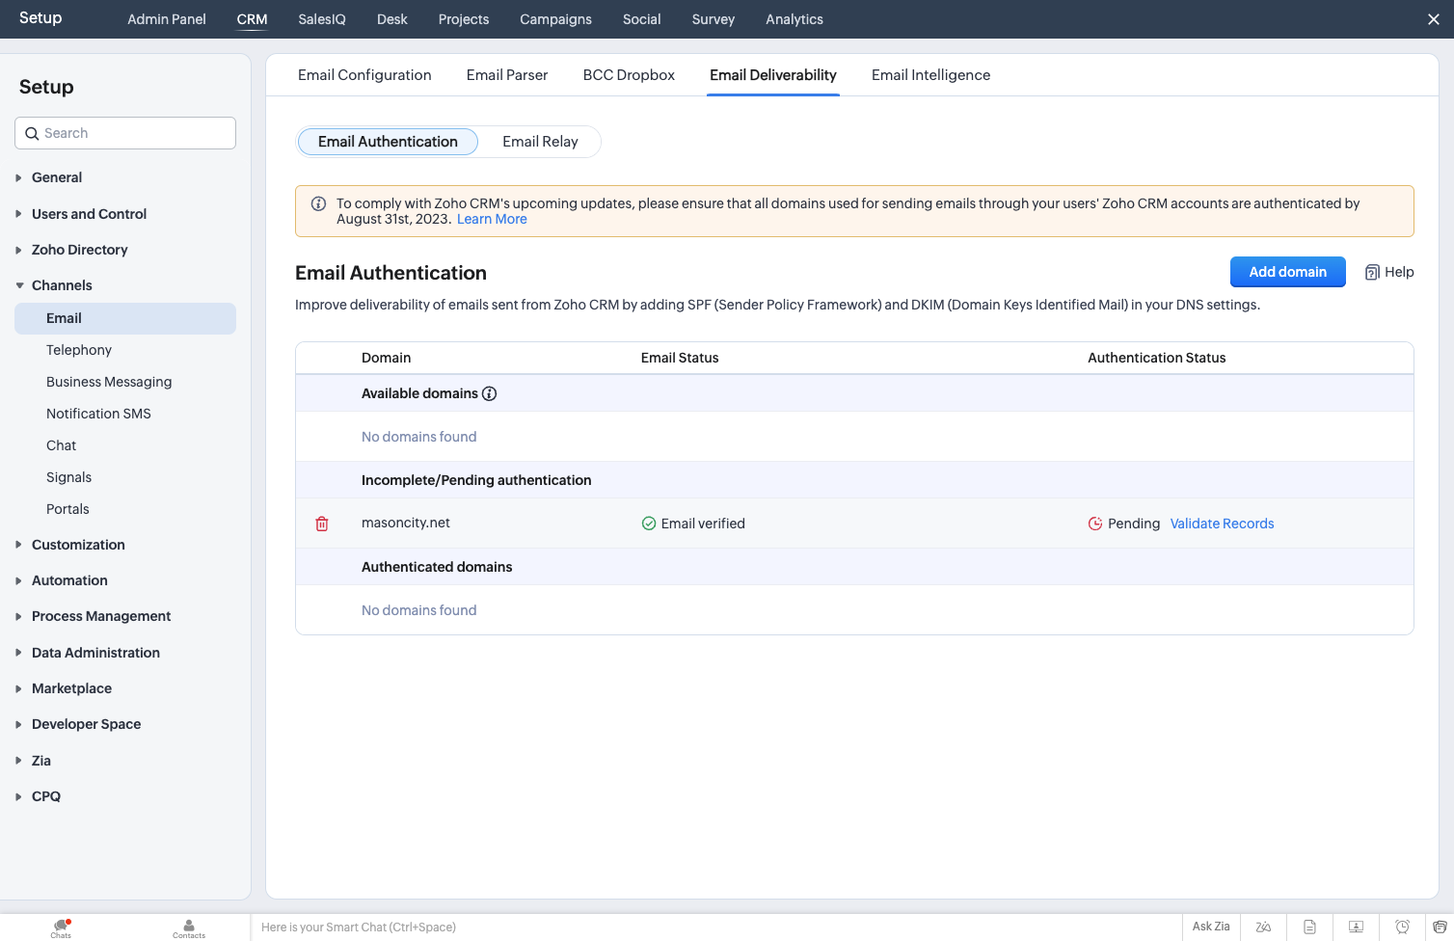Open the Contacts icon in bottom bar
This screenshot has width=1454, height=941.
click(189, 928)
